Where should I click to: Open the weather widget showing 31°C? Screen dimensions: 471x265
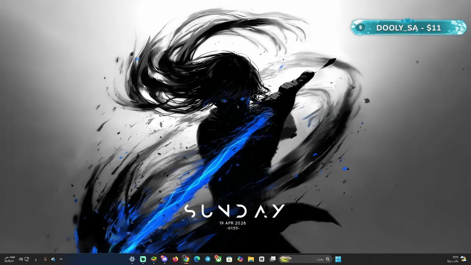pos(456,259)
